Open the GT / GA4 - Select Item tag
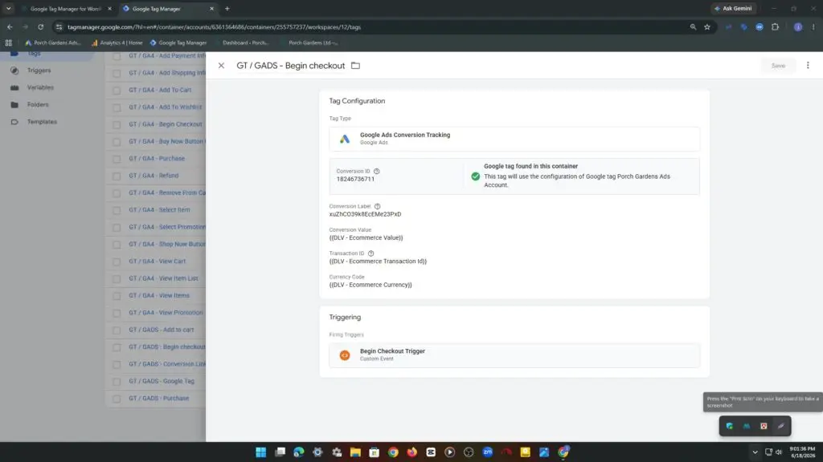Viewport: 823px width, 462px height. (x=159, y=210)
